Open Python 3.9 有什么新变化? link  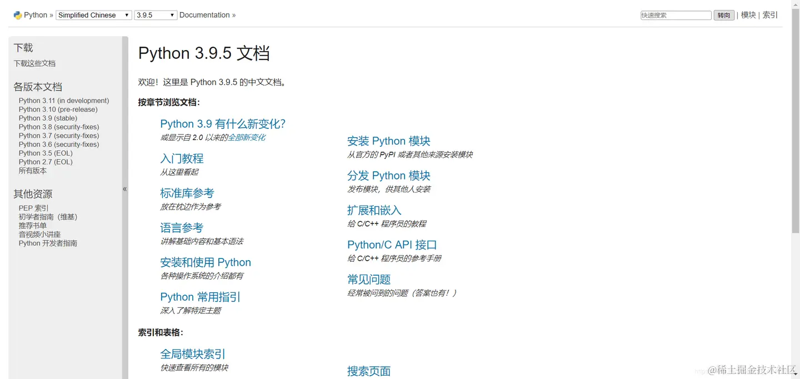(223, 124)
